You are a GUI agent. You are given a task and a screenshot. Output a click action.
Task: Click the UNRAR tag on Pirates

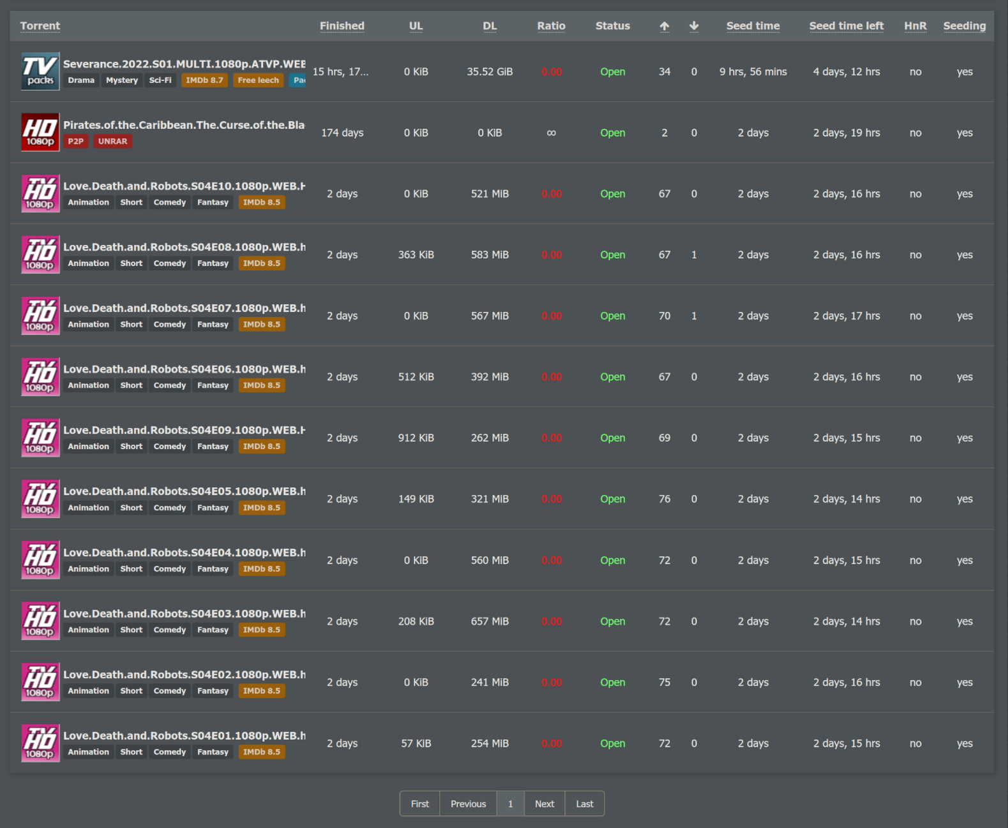[x=112, y=142]
